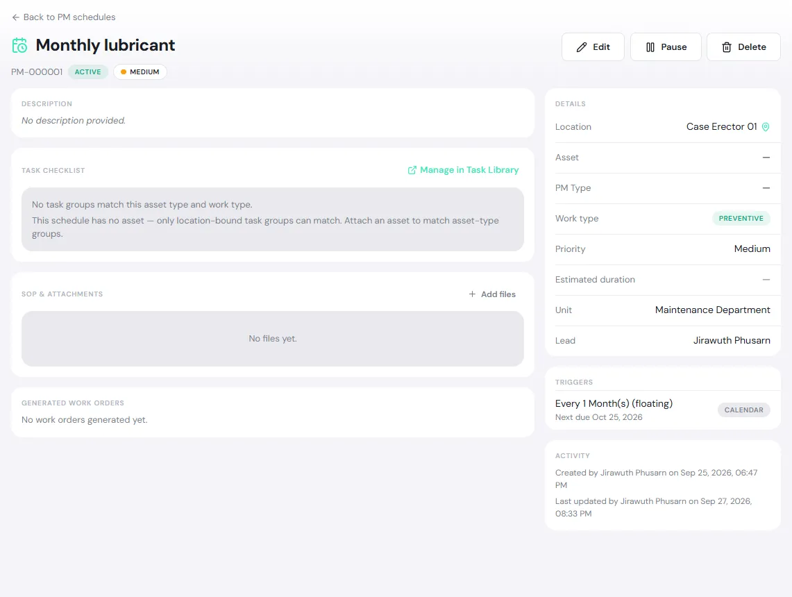Click the plus icon beside Add files
This screenshot has width=792, height=597.
tap(472, 294)
